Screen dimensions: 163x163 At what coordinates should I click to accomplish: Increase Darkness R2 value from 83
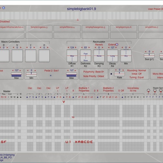tap(89, 48)
